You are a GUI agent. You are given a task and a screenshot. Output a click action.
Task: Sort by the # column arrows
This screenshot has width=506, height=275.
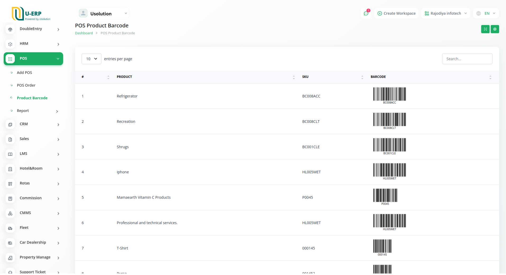[108, 77]
